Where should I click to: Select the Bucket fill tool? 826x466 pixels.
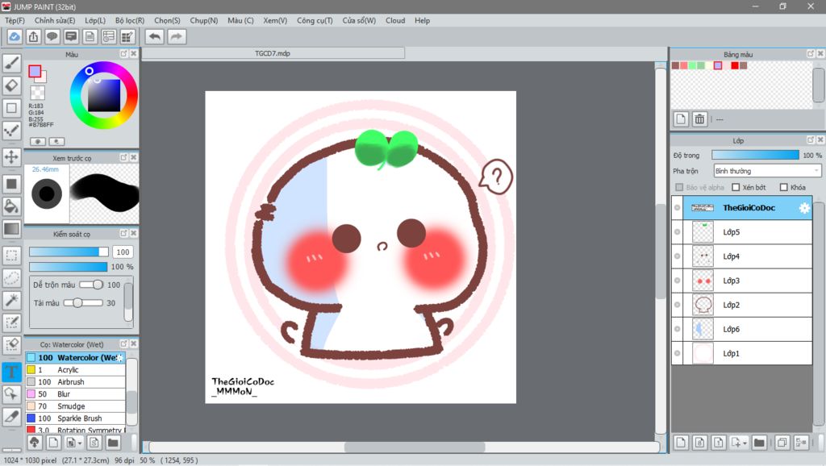coord(11,206)
